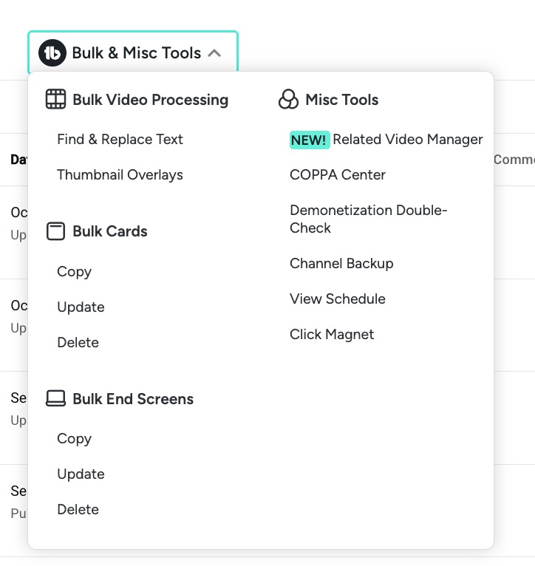Collapse the Bulk & Misc Tools chevron
The image size is (535, 566).
214,53
